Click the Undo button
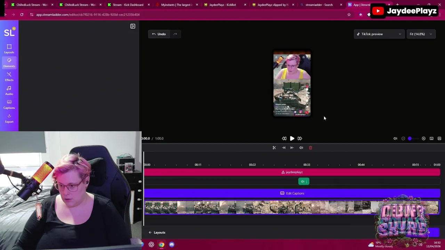 159,34
